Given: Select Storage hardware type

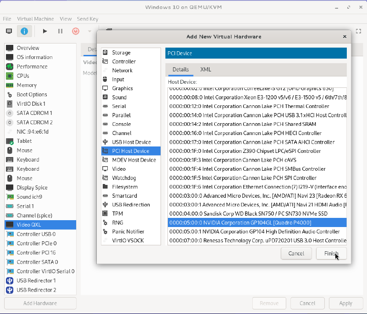Looking at the screenshot, I should 131,53.
